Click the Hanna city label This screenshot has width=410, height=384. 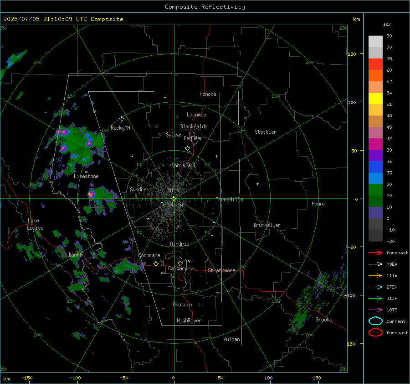click(x=318, y=204)
